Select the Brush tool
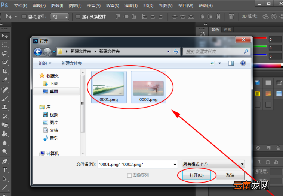The width and height of the screenshot is (283, 196). tap(5, 99)
